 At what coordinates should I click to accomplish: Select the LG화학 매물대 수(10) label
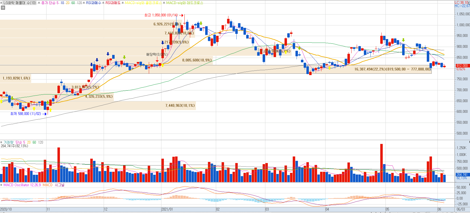coord(20,3)
